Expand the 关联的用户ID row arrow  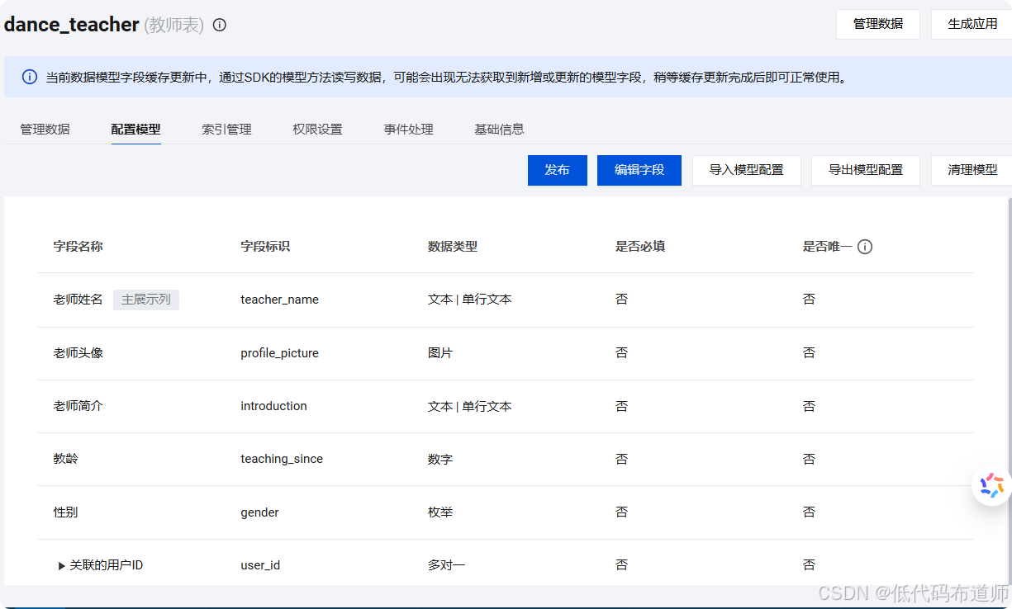point(62,566)
